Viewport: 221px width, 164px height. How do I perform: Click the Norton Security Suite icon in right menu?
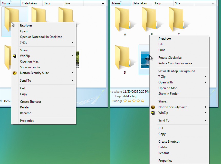click(x=153, y=107)
